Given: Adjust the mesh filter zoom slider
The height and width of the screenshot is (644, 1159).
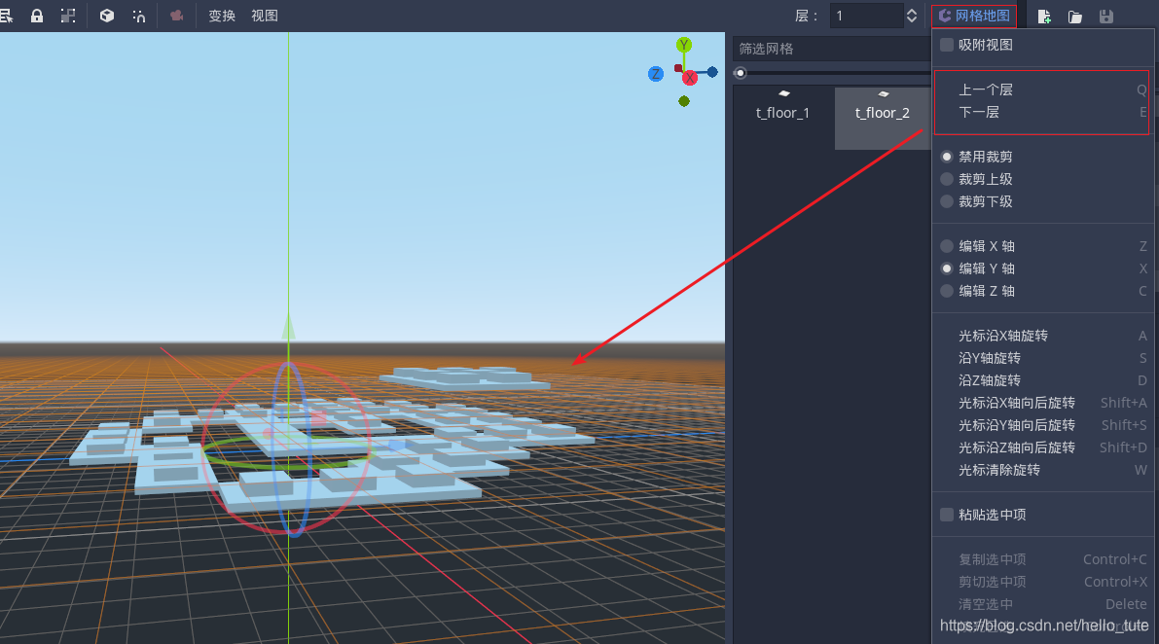Looking at the screenshot, I should click(740, 72).
